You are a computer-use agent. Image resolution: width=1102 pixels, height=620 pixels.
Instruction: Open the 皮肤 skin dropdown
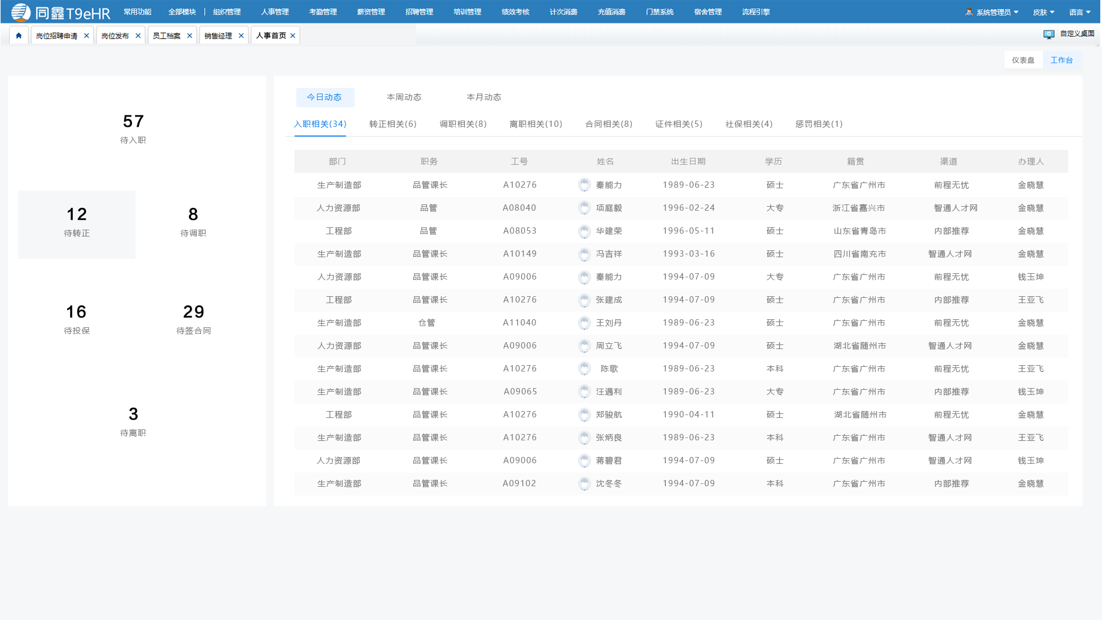1043,12
